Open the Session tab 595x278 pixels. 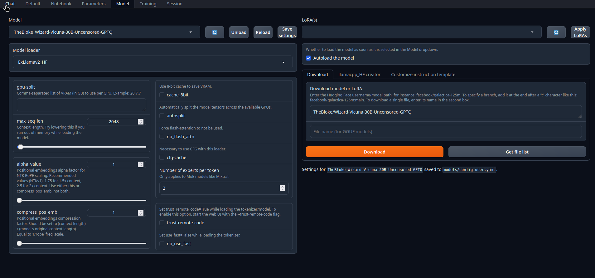(x=175, y=4)
